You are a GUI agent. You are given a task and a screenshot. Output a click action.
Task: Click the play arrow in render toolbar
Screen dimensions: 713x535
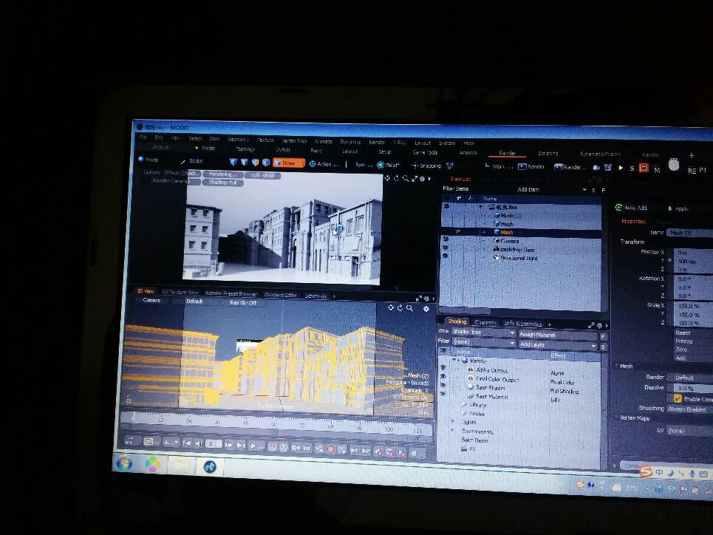click(621, 168)
